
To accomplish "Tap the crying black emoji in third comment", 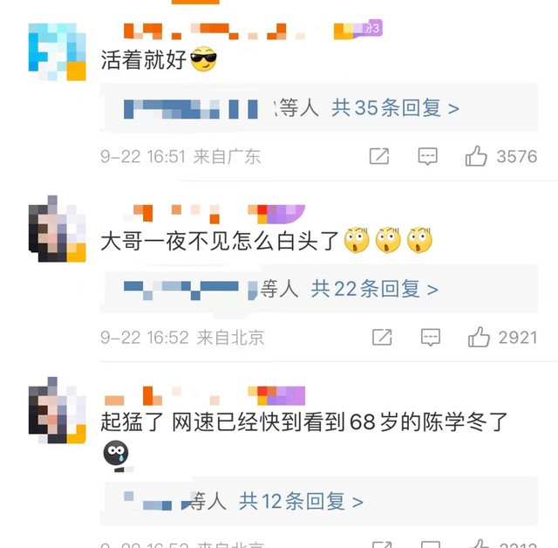I will point(116,453).
